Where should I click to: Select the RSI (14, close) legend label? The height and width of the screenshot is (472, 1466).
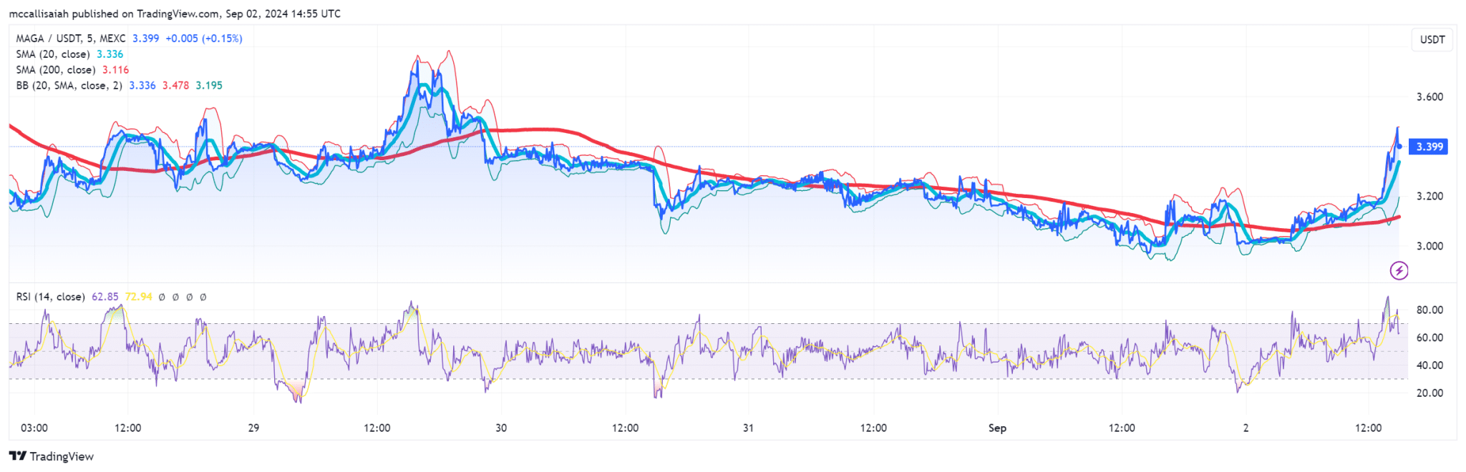click(x=51, y=297)
